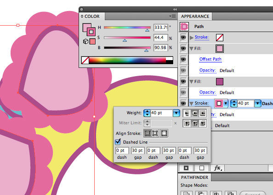273x195 pixels.
Task: Hide the 40 pt dashed Stroke row
Action: point(183,103)
